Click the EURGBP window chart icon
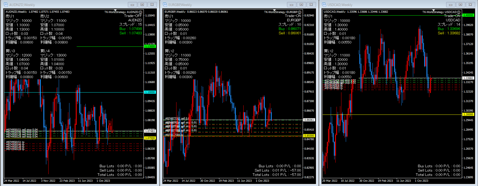Viewport: 478px width, 186px height. point(165,5)
